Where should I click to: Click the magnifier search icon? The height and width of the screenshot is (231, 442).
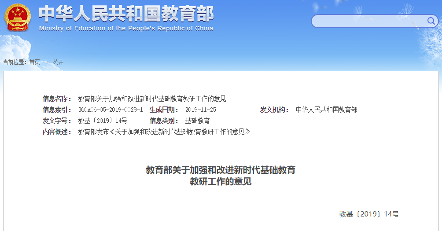point(431,21)
